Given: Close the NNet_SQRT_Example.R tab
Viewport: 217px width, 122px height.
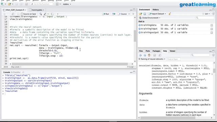Looking at the screenshot, I should tap(25, 10).
